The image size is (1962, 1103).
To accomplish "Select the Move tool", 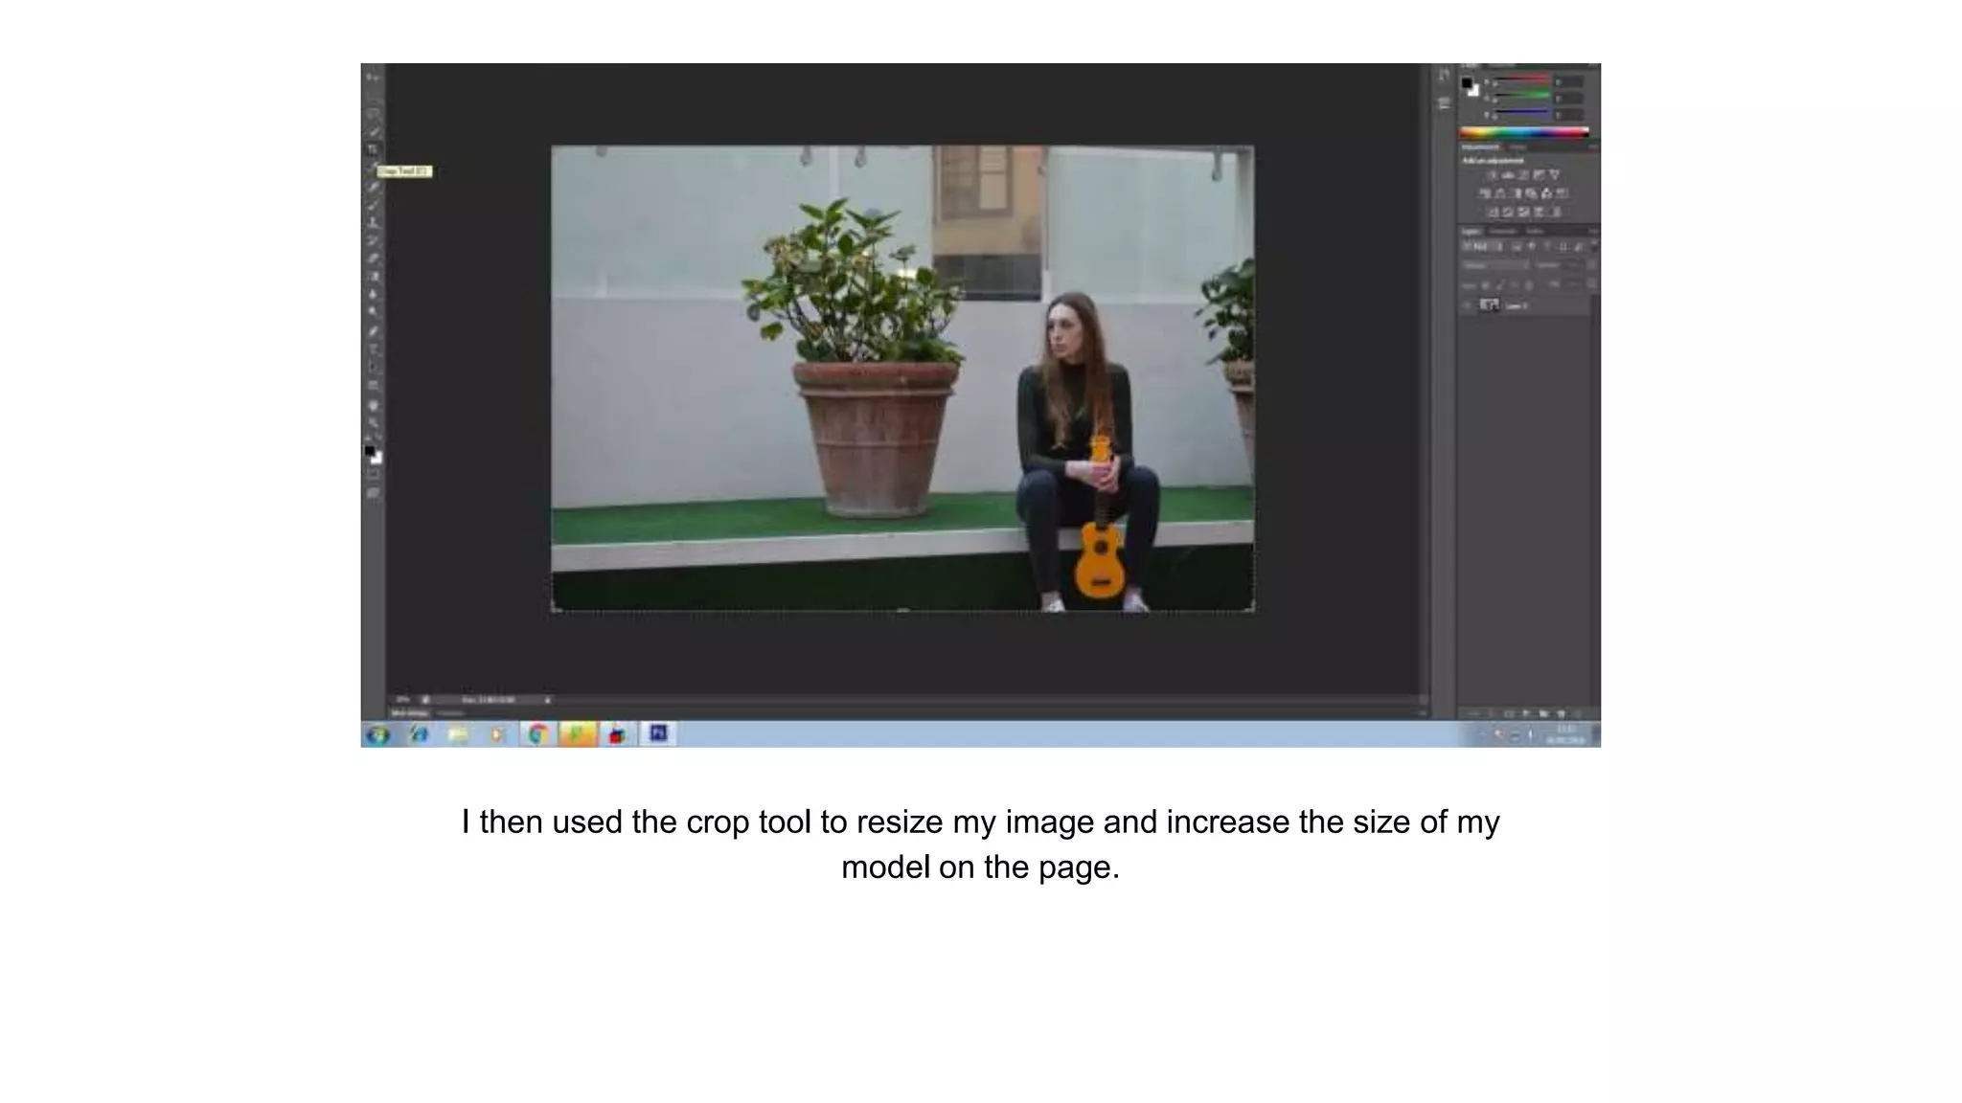I will (x=373, y=77).
